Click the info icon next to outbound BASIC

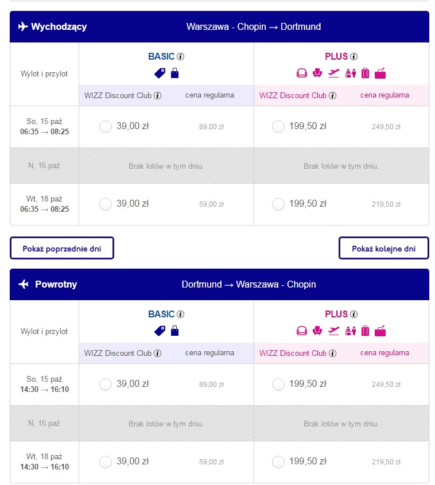click(x=181, y=57)
